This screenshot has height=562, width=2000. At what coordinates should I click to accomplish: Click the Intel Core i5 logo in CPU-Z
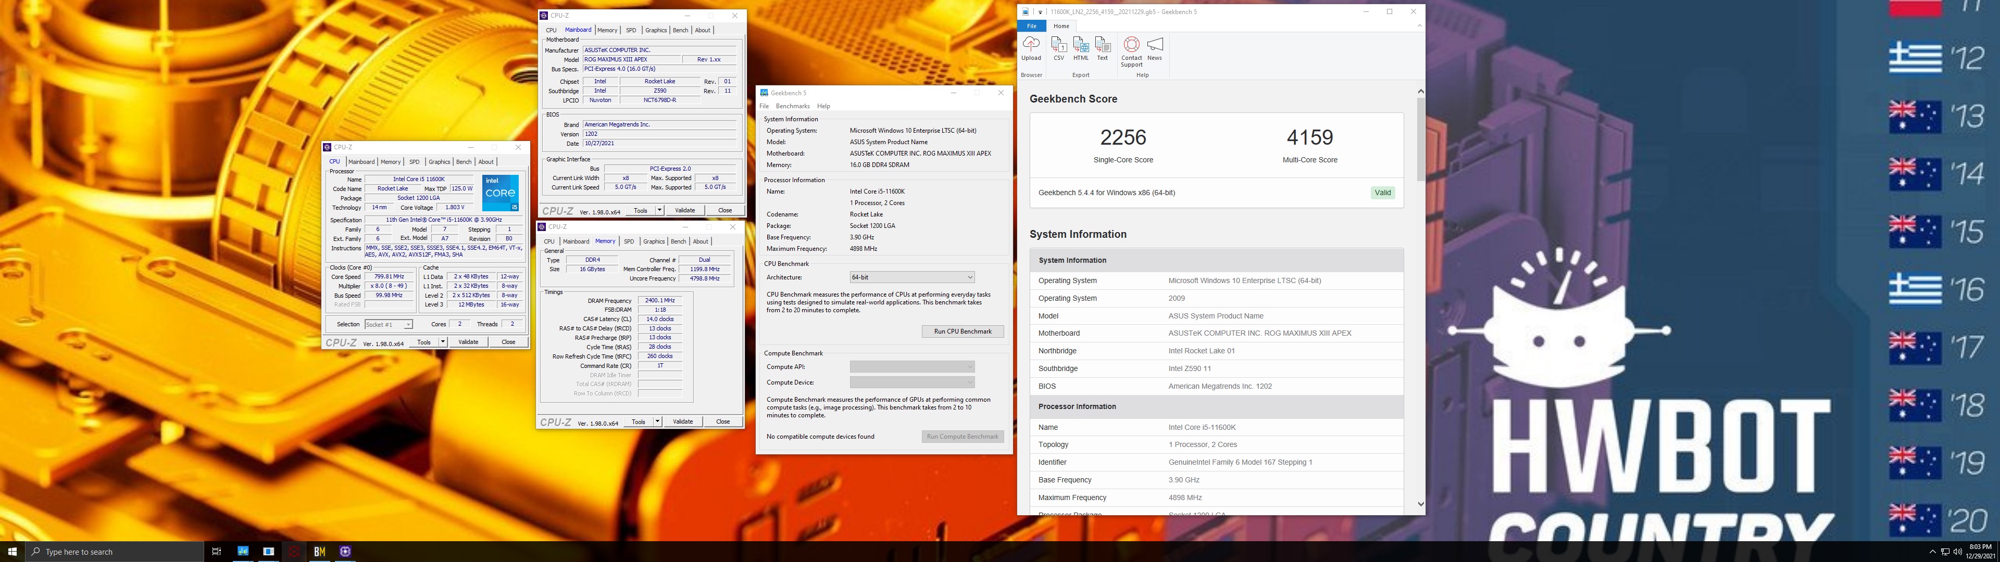click(500, 193)
